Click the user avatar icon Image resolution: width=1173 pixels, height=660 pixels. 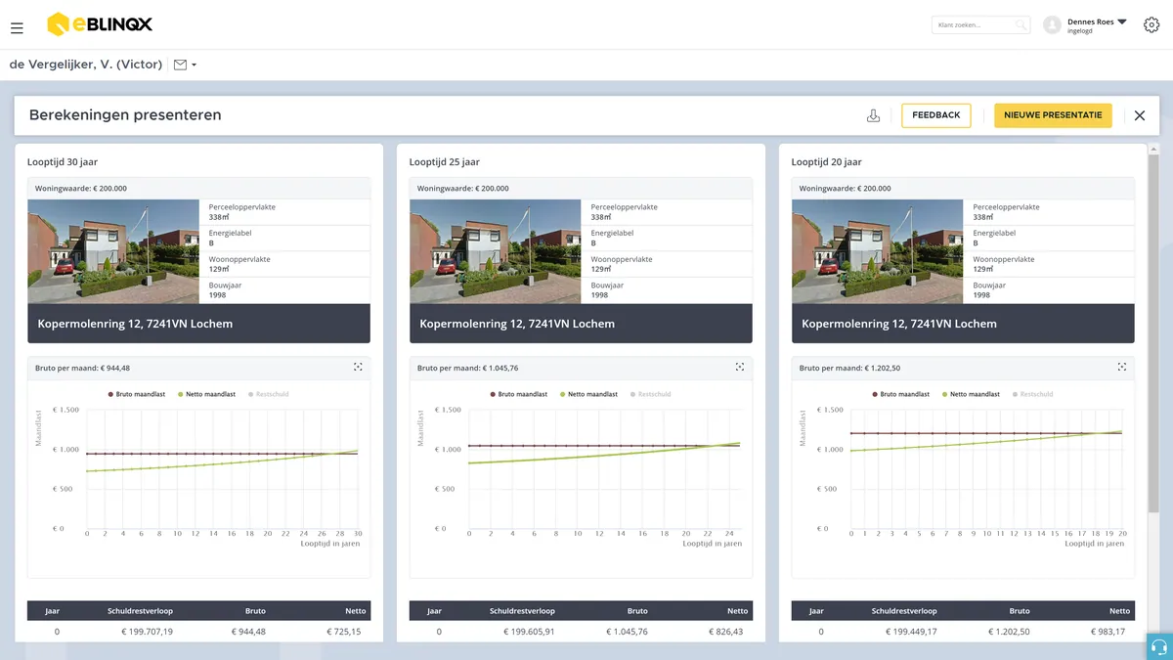(x=1052, y=25)
